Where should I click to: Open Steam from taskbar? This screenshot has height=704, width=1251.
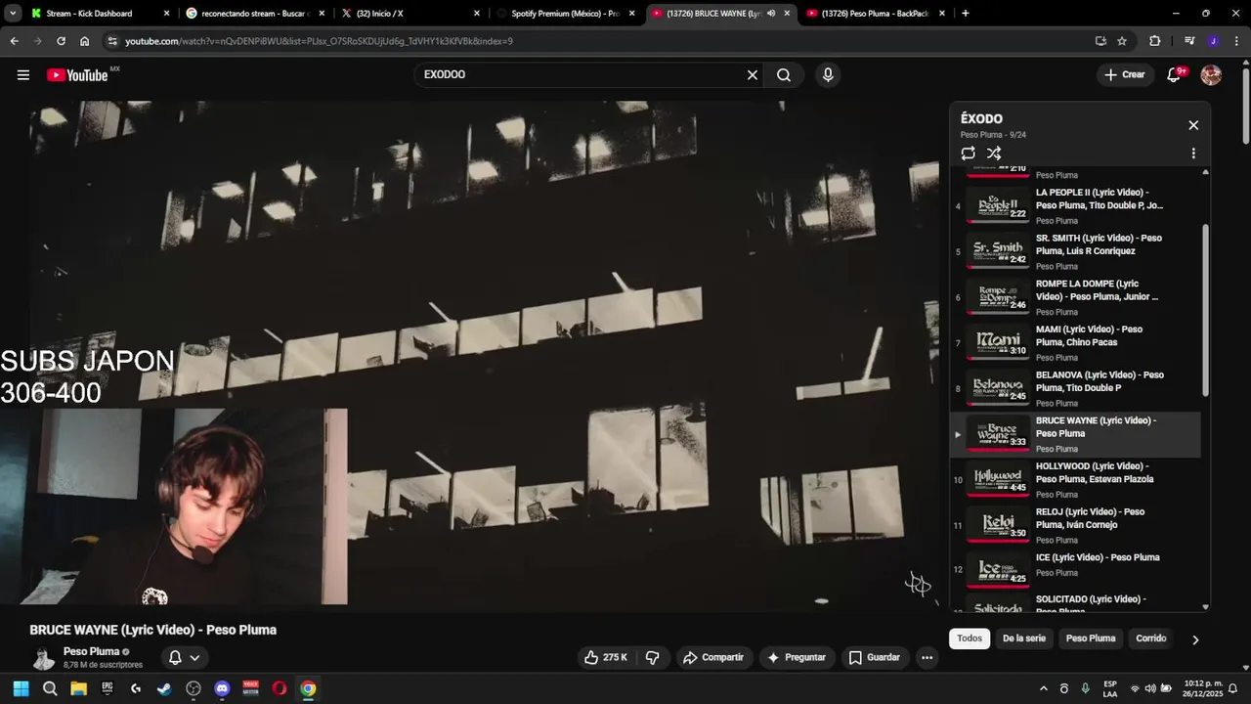(164, 688)
